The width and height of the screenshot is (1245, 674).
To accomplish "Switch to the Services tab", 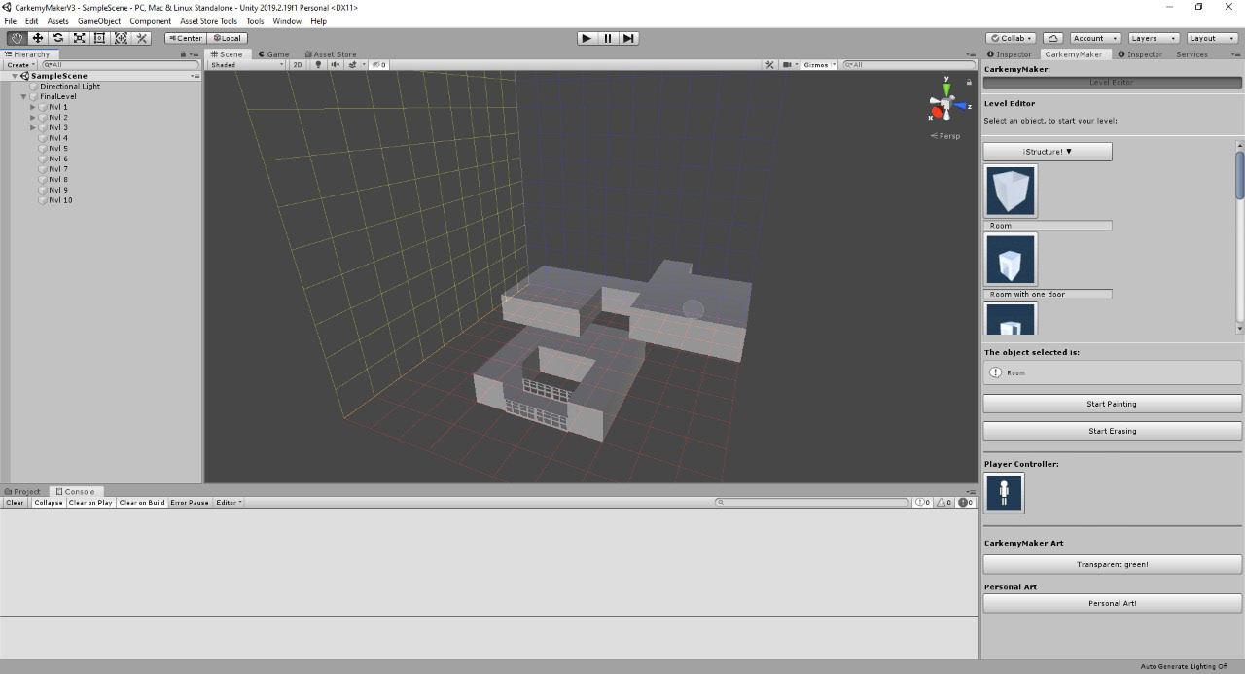I will pos(1192,54).
